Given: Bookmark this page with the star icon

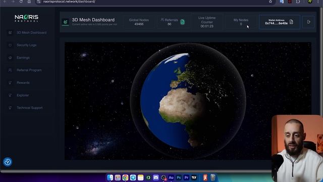Looking at the screenshot, I should [x=271, y=2].
